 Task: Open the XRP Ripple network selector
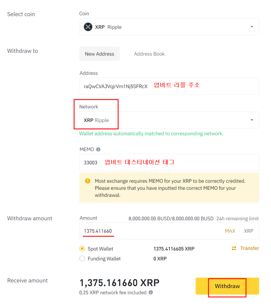click(169, 120)
